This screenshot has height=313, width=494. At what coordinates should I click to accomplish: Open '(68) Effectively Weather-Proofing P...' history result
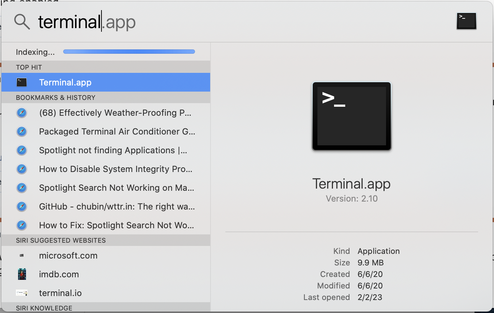(x=106, y=113)
